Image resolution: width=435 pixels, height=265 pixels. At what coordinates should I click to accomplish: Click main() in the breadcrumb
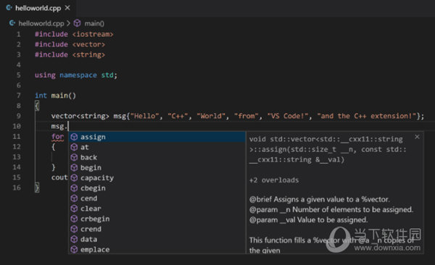tap(94, 23)
